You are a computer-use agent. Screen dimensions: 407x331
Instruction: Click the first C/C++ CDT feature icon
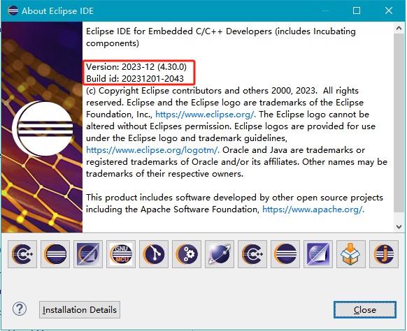point(22,254)
